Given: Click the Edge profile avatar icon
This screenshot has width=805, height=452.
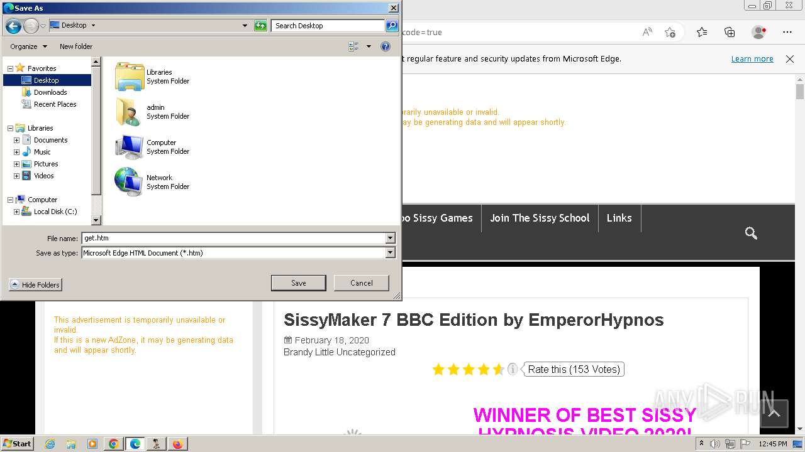Looking at the screenshot, I should click(x=758, y=32).
